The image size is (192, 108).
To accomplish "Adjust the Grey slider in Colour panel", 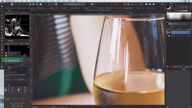I will coord(179,11).
